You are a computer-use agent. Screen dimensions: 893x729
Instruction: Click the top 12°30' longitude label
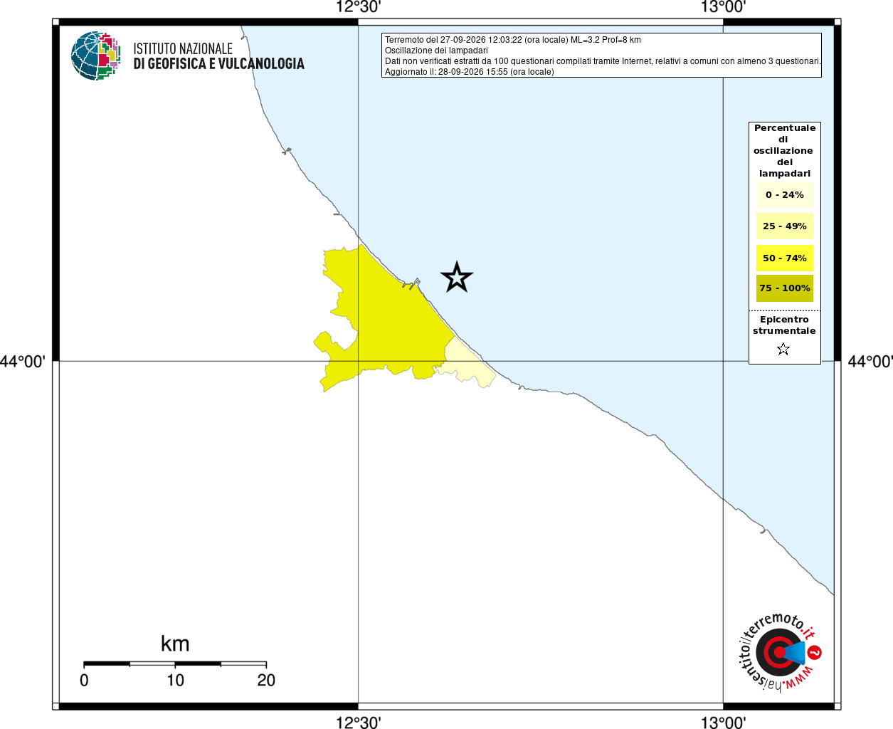point(359,7)
